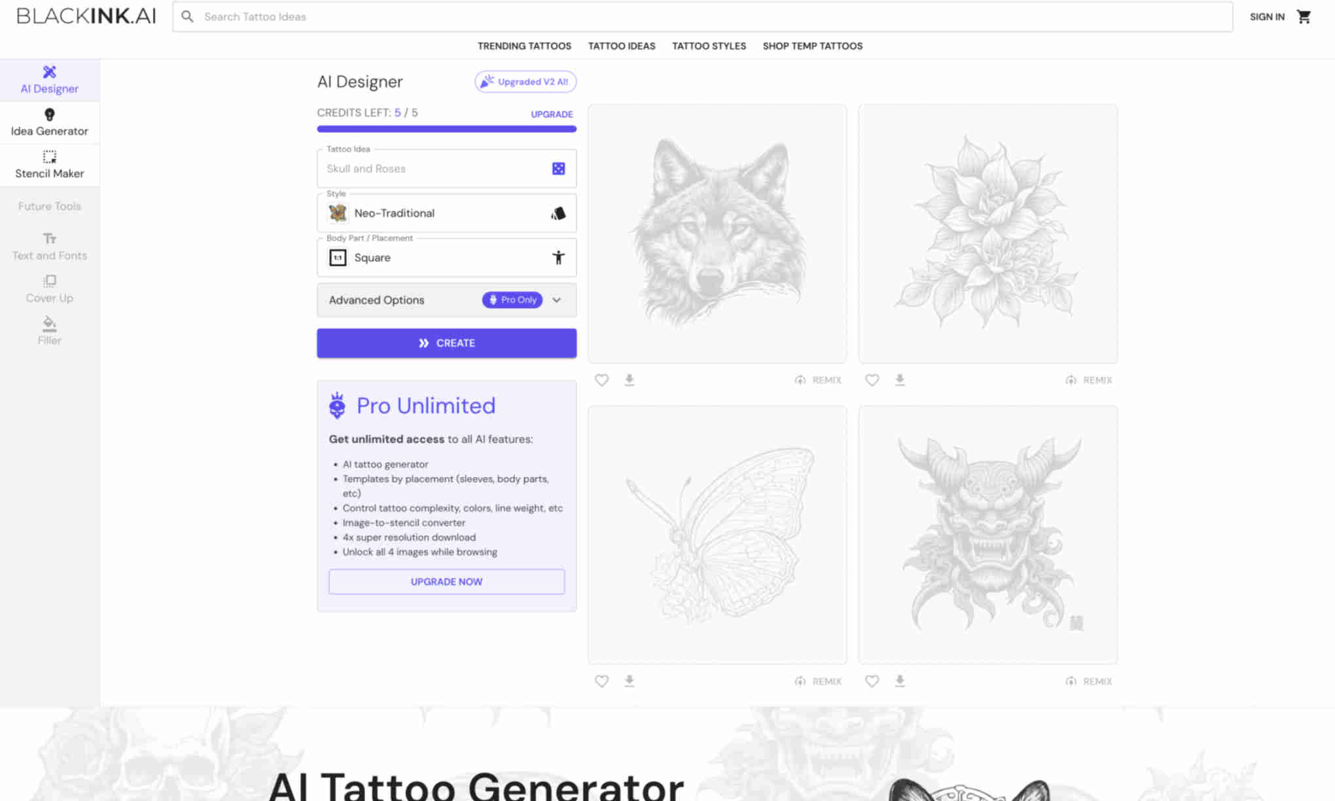Click the dice/randomize icon in Tattoo Idea field

coord(559,169)
